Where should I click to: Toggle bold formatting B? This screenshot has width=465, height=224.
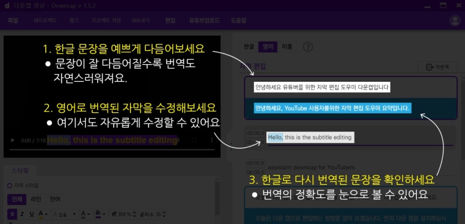(12, 214)
